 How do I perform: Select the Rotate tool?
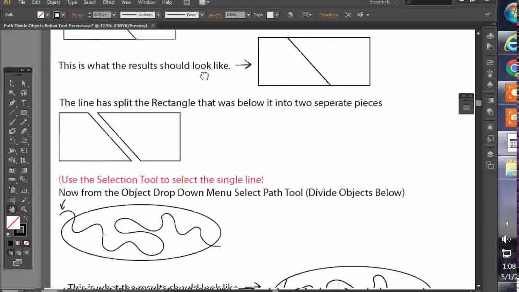12,141
